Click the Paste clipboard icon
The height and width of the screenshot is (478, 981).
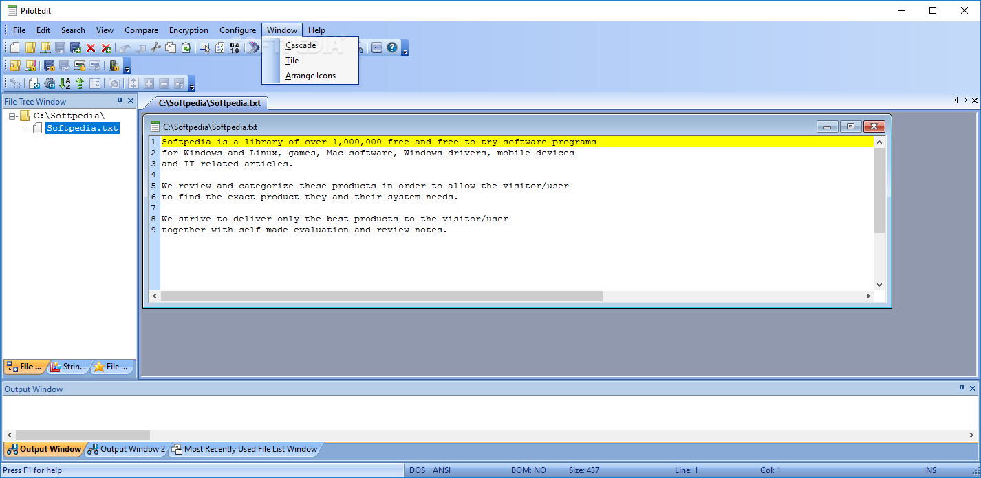tap(186, 47)
